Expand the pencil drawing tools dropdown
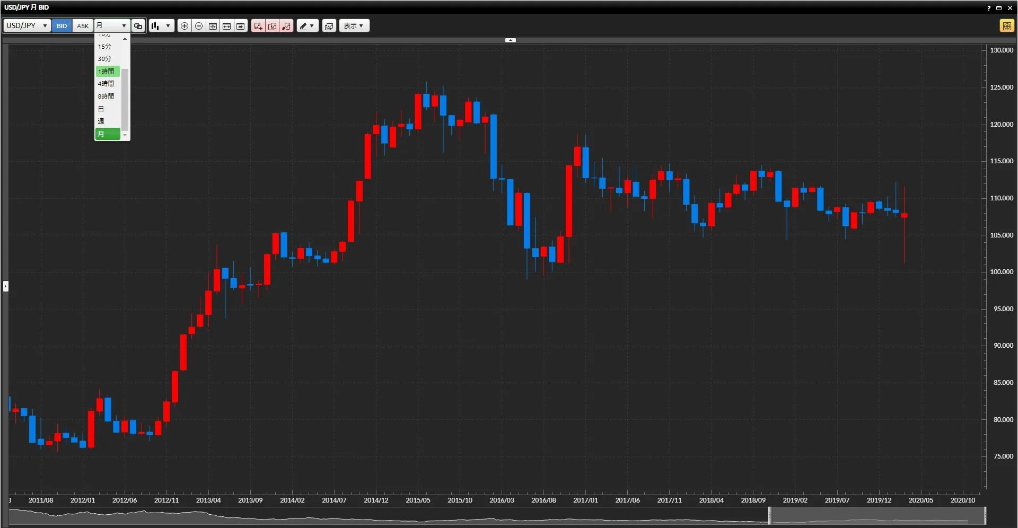Viewport: 1018px width, 528px height. click(307, 26)
